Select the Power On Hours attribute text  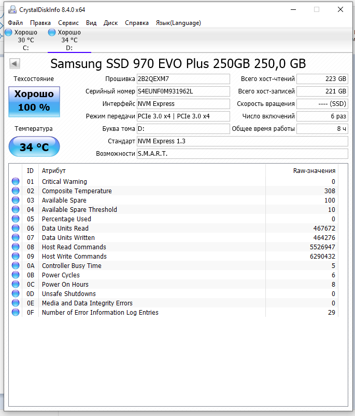[x=65, y=284]
